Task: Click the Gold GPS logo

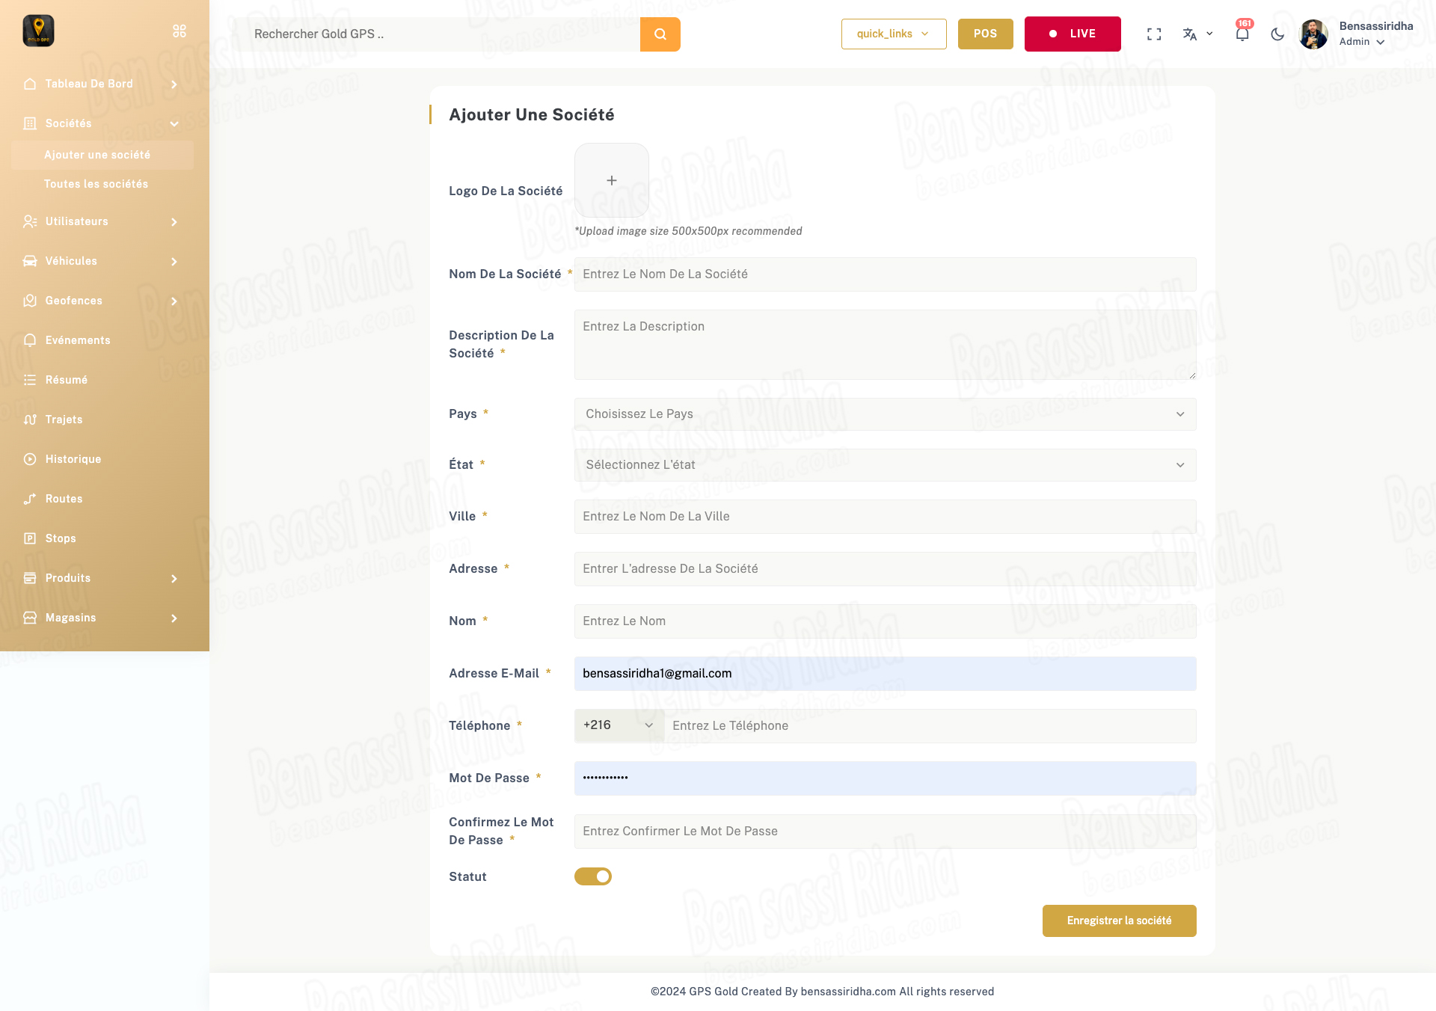Action: click(x=39, y=31)
